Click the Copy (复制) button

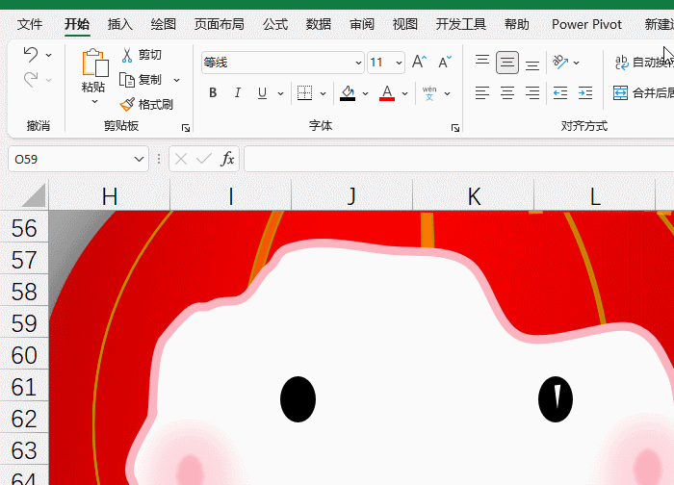pyautogui.click(x=141, y=80)
